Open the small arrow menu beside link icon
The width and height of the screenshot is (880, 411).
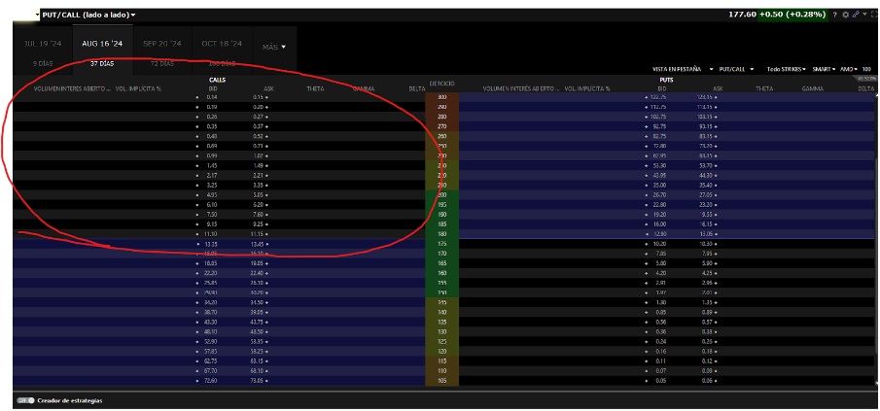tap(864, 15)
